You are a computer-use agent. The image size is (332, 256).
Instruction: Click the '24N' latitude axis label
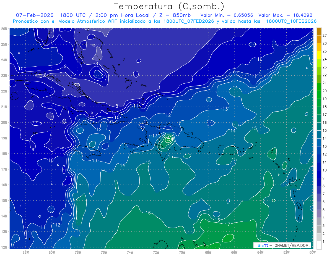[x=4, y=60]
